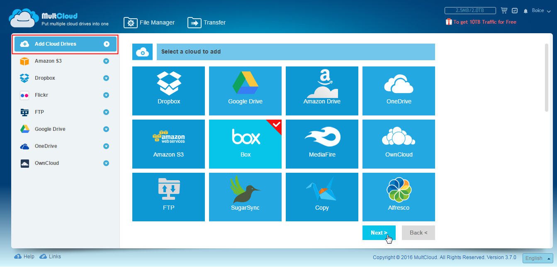The width and height of the screenshot is (557, 267).
Task: Choose the OneDrive cloud tile
Action: (x=399, y=91)
